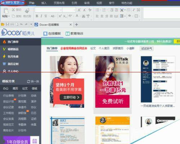The width and height of the screenshot is (180, 144).
Task: Toggle Bold formatting
Action: (37, 16)
